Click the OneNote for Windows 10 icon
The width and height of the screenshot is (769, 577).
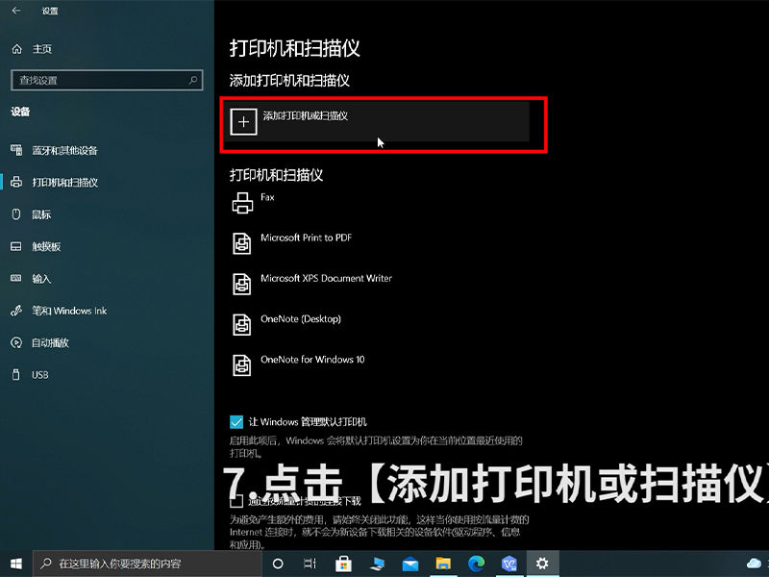coord(242,365)
